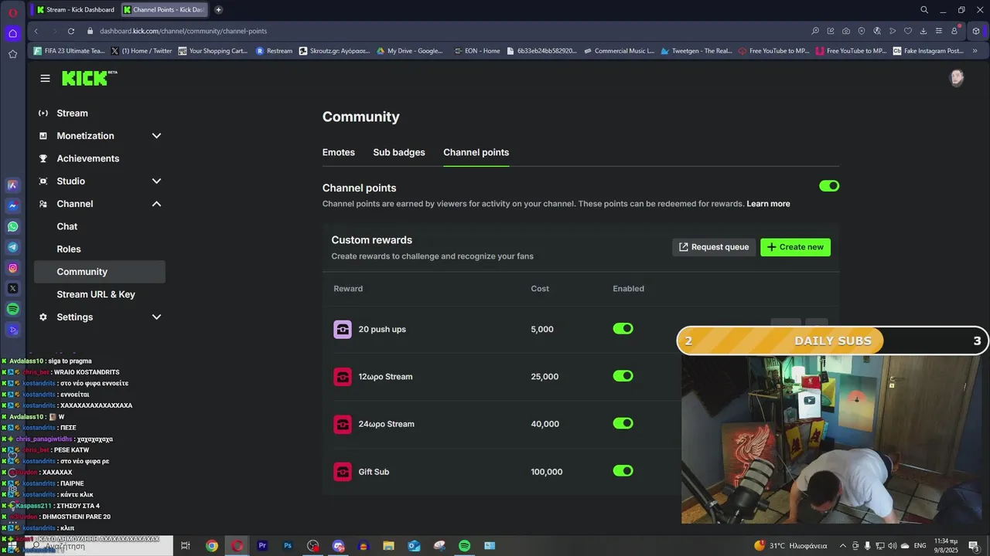Click the 100,000 cost value
The image size is (990, 556).
point(547,472)
